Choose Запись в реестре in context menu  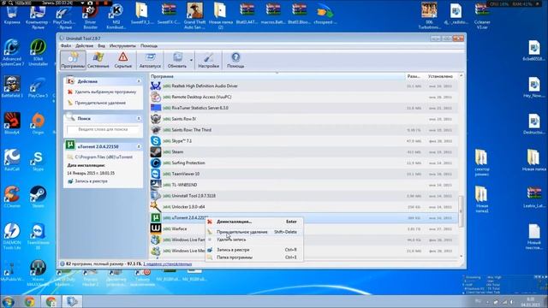[x=254, y=250]
